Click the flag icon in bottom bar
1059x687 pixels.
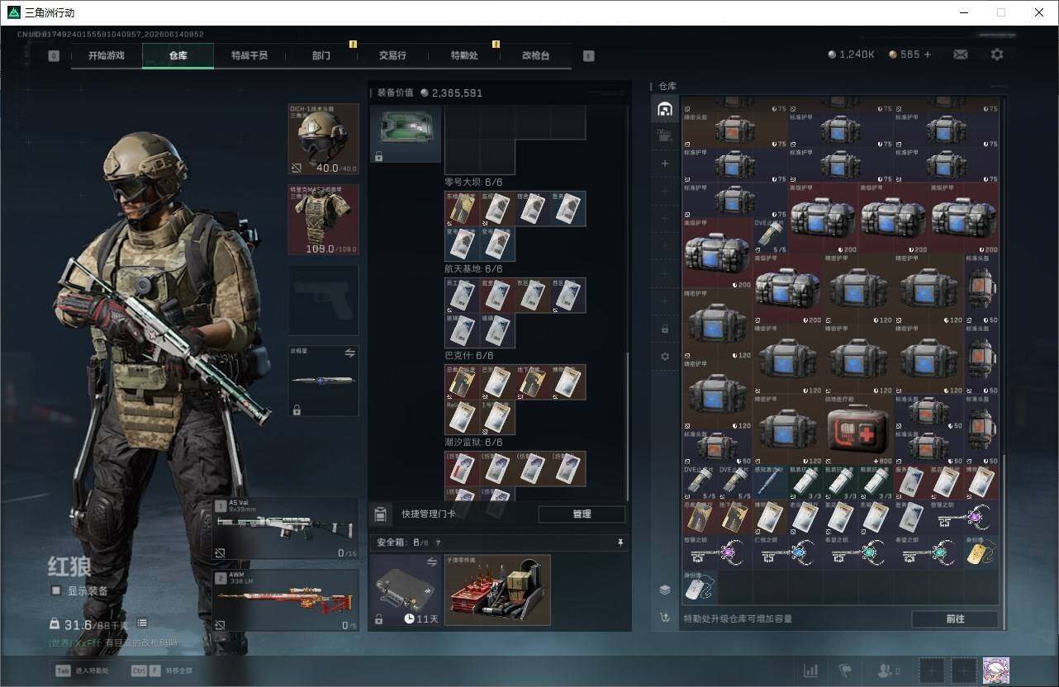(845, 670)
